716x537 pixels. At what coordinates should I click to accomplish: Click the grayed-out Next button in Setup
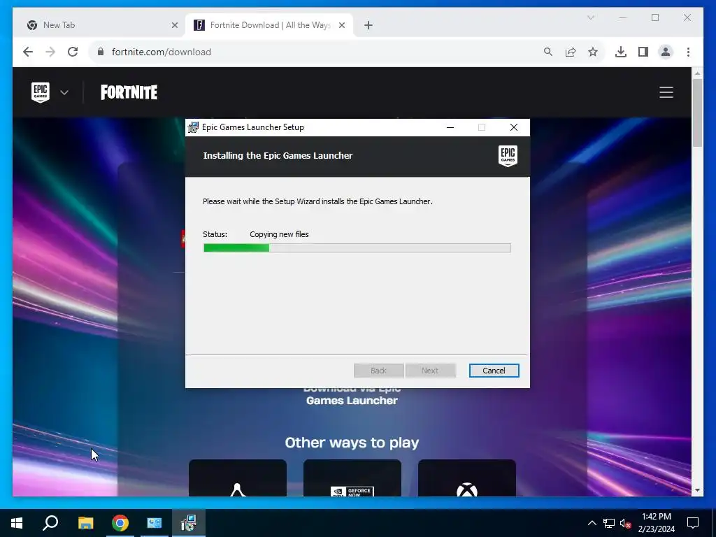(430, 371)
